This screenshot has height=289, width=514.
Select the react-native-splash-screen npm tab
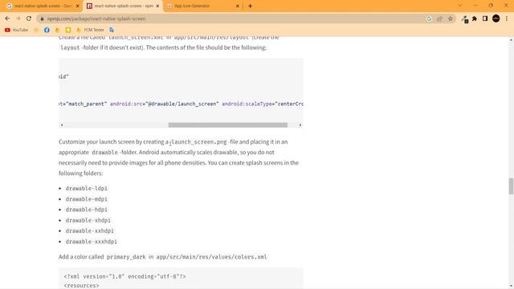pyautogui.click(x=123, y=6)
